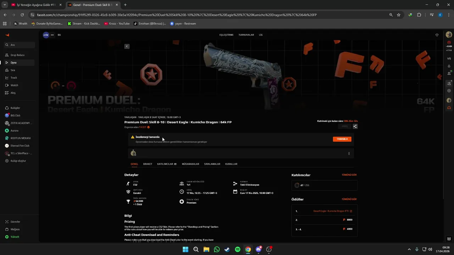The width and height of the screenshot is (454, 255).
Task: Open the EU region selector
Action: pos(59,35)
